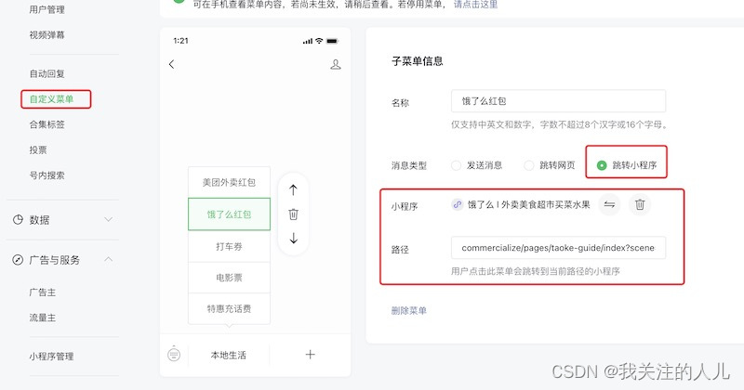744x390 pixels.
Task: Click the 广告与服务 compass icon
Action: pyautogui.click(x=18, y=260)
